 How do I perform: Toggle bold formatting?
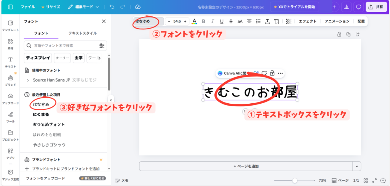203,21
